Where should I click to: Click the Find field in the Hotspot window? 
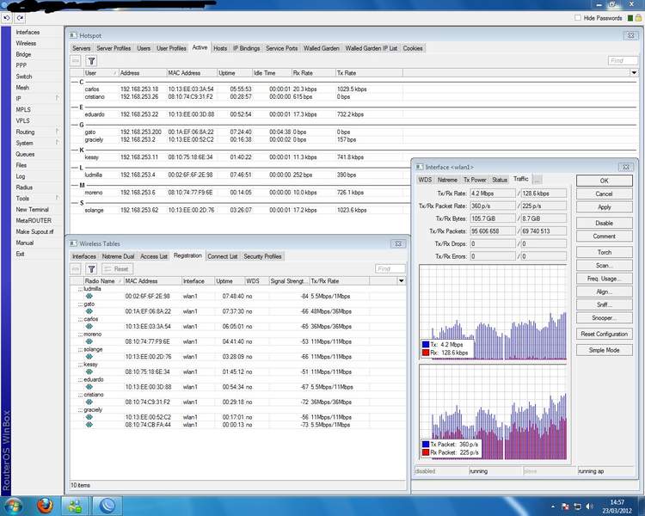tap(623, 61)
